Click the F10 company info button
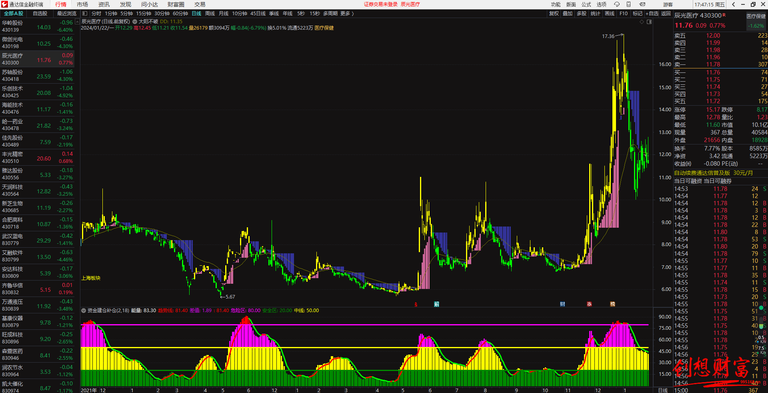This screenshot has height=393, width=768. (x=624, y=14)
